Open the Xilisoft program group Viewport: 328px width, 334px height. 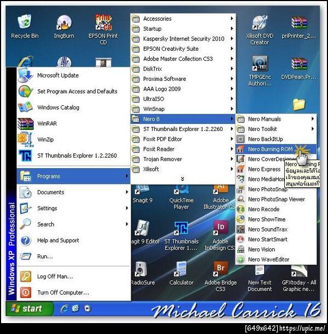pos(183,169)
